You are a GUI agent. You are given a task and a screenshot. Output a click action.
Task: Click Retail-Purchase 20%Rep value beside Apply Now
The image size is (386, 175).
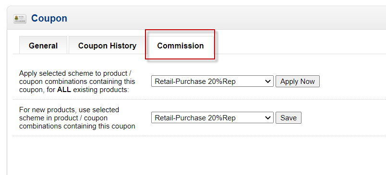pyautogui.click(x=195, y=82)
